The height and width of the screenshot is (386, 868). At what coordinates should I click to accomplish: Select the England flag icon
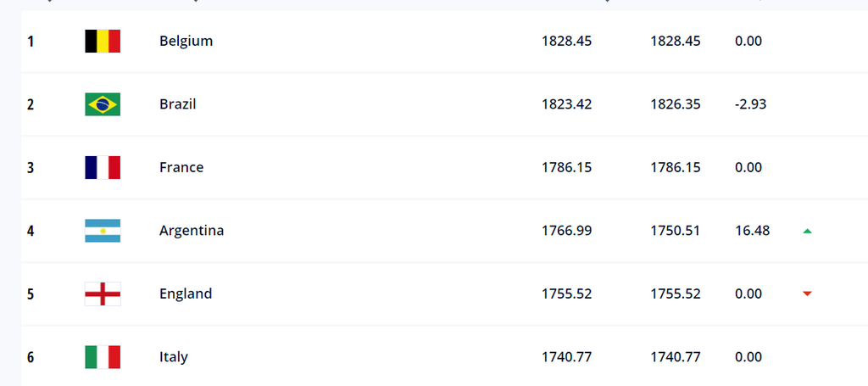pos(103,294)
